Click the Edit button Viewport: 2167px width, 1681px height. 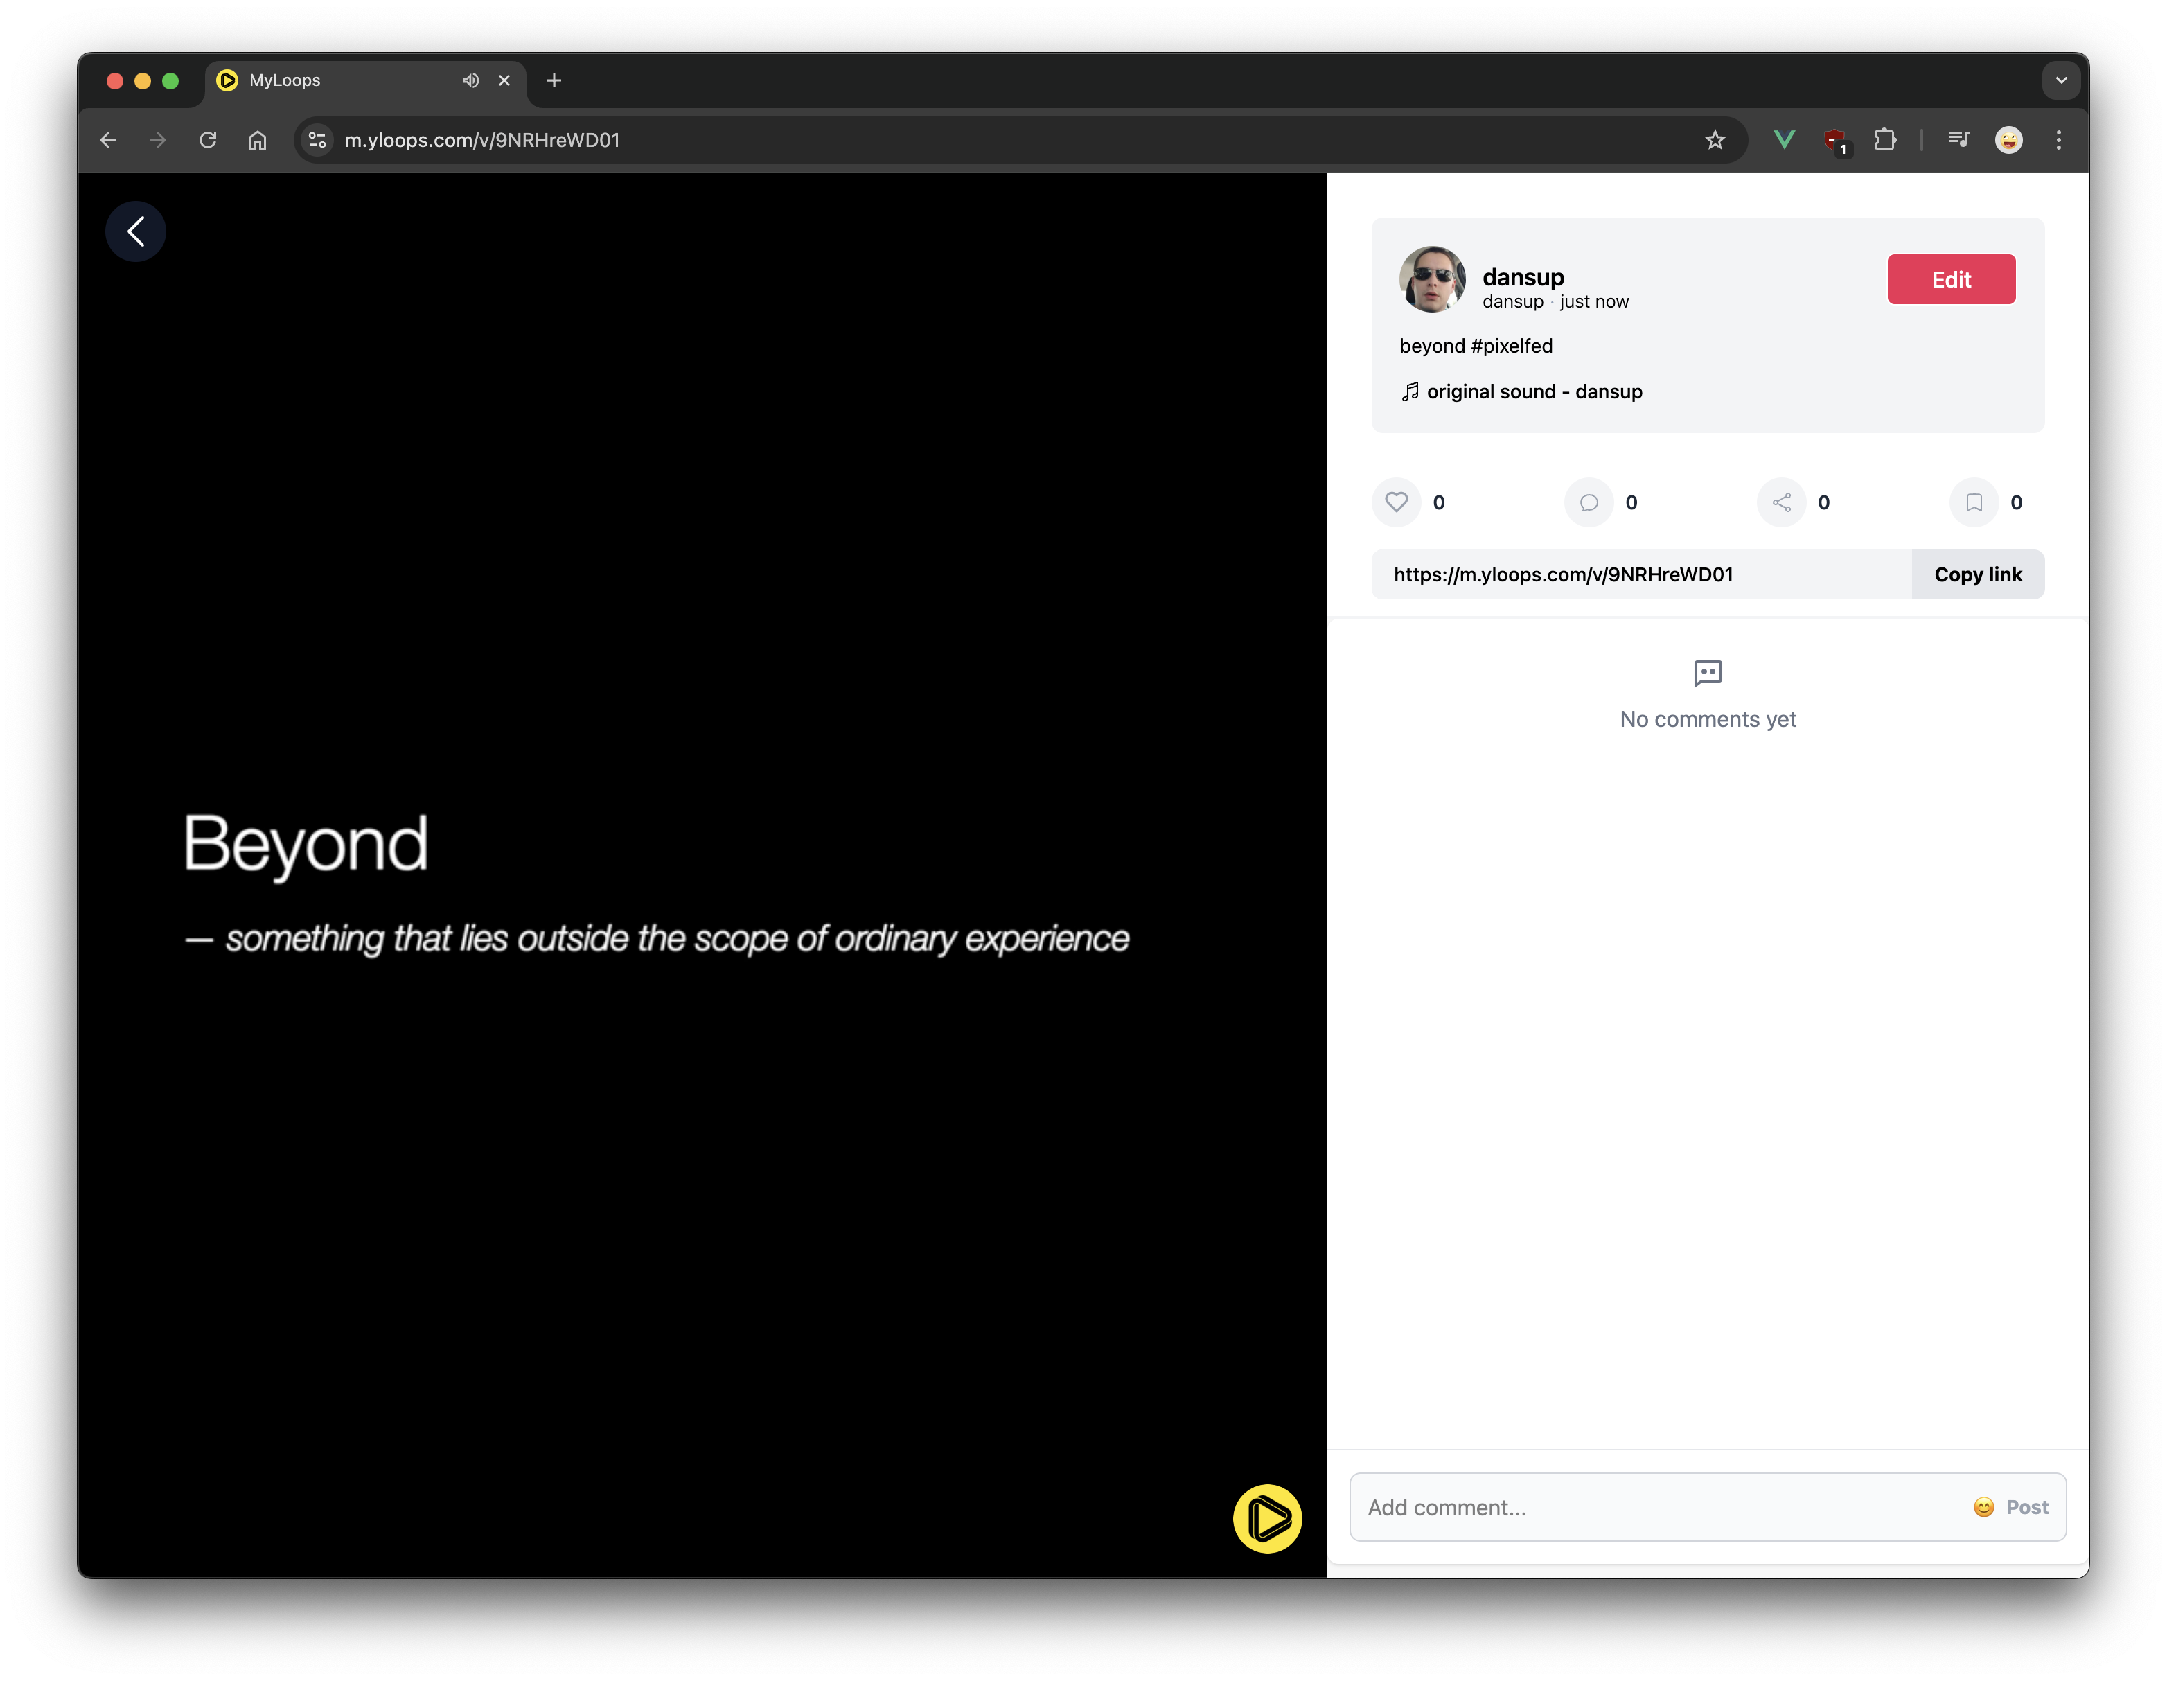coord(1951,280)
